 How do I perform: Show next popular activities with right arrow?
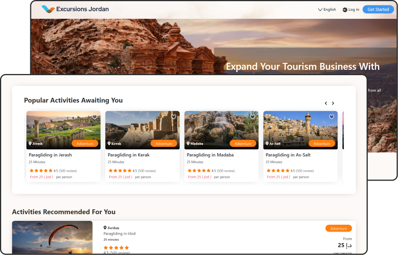(x=333, y=103)
